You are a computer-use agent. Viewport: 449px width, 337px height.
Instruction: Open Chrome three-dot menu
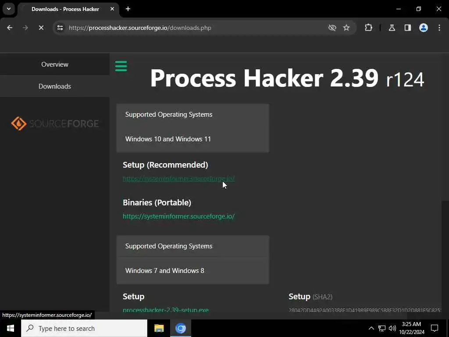439,28
